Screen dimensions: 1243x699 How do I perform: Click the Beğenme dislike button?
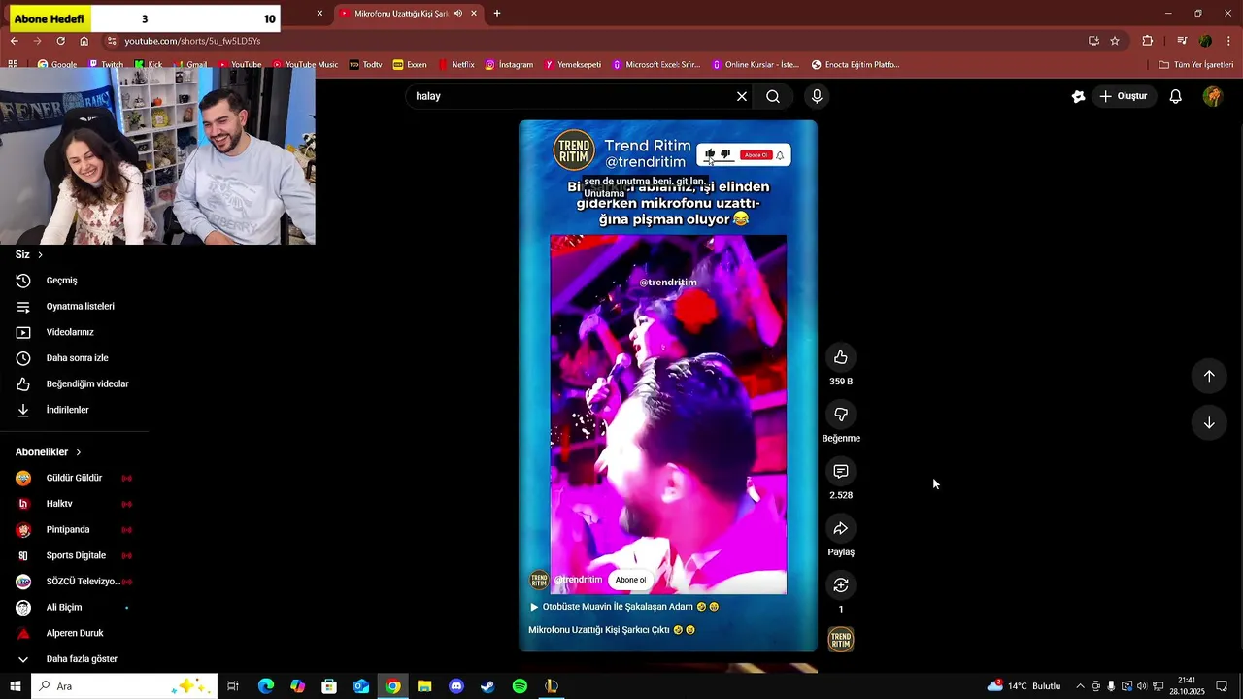click(841, 415)
